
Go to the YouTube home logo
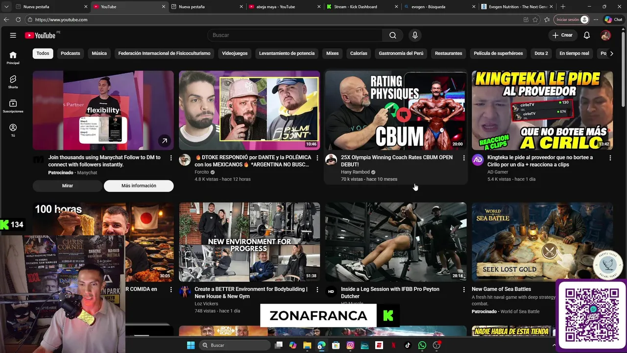pyautogui.click(x=40, y=35)
